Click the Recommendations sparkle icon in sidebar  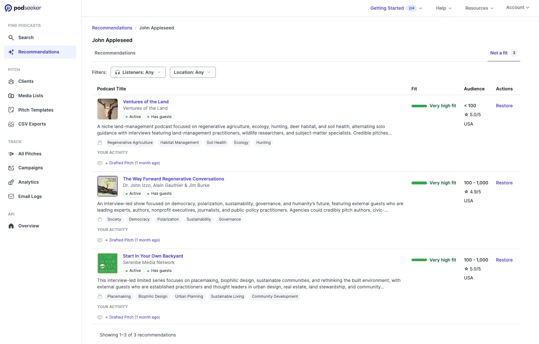pyautogui.click(x=11, y=52)
